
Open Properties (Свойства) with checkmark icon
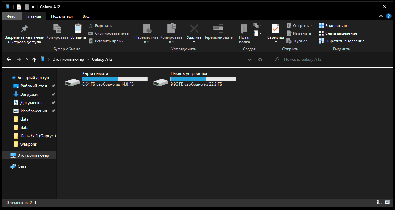coord(275,29)
